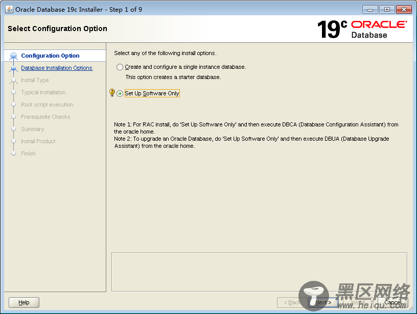This screenshot has width=417, height=314.
Task: Select Configuration Option step in sidebar
Action: point(50,56)
